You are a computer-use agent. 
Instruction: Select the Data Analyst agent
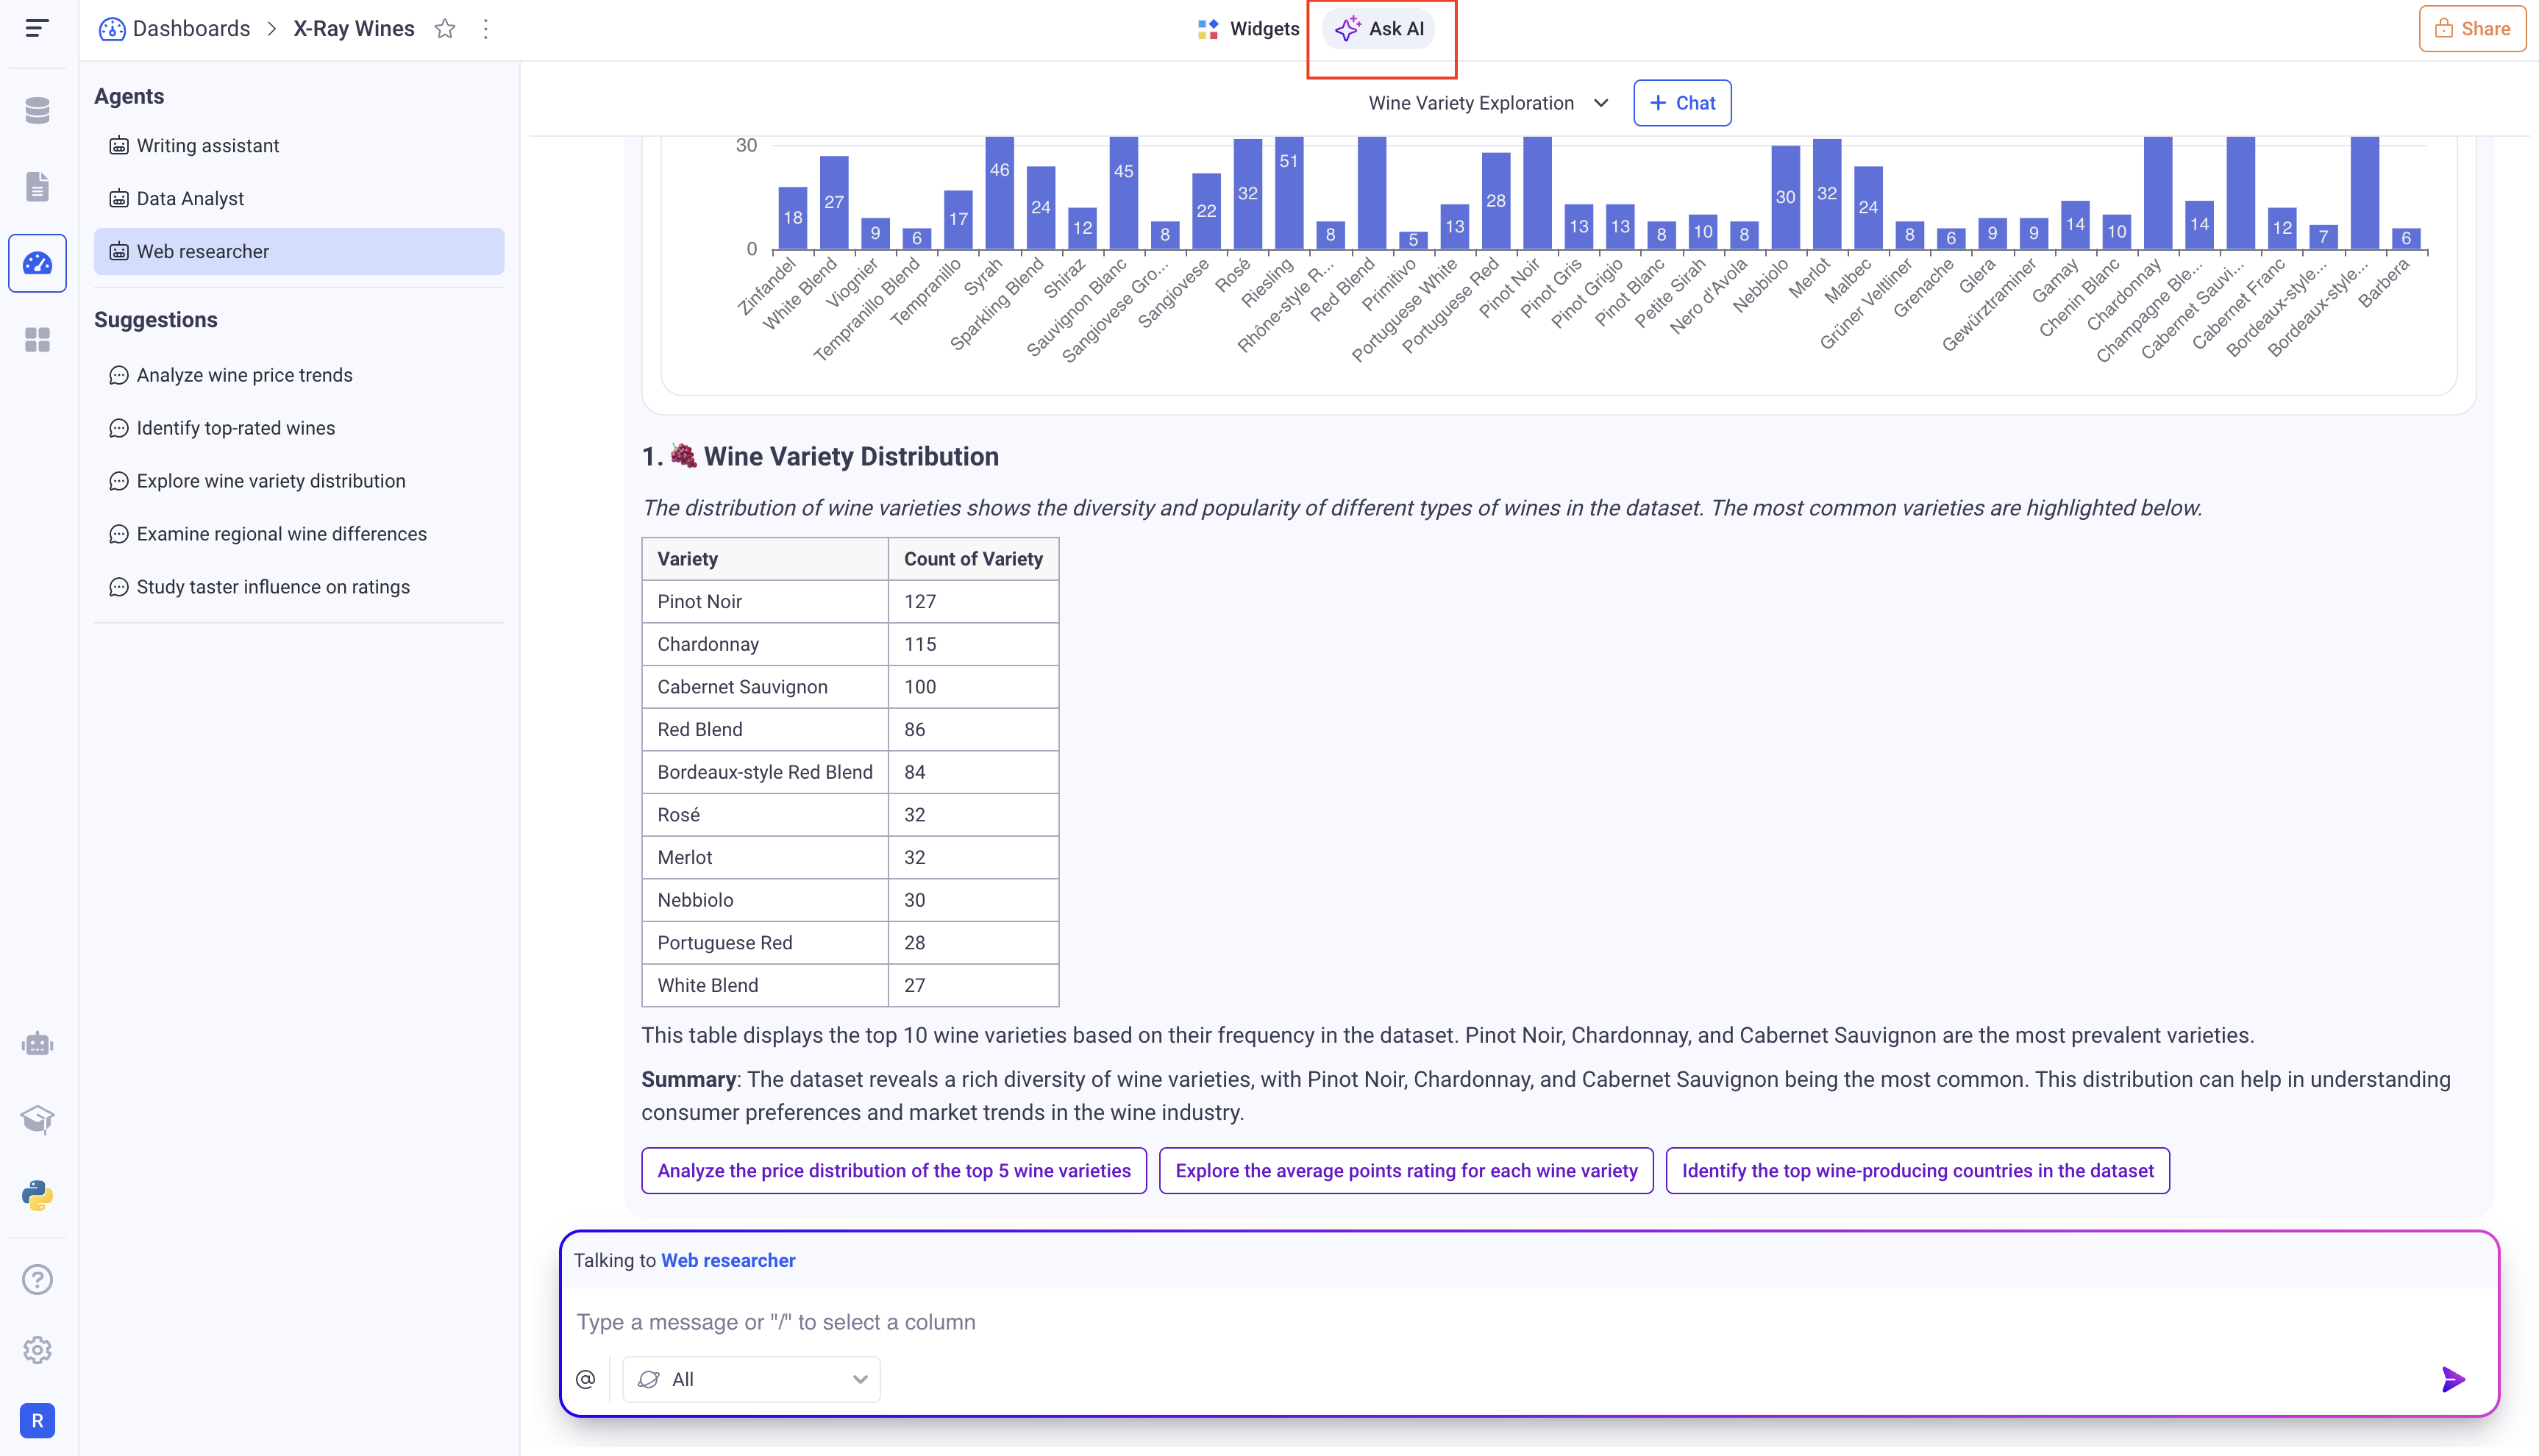190,198
